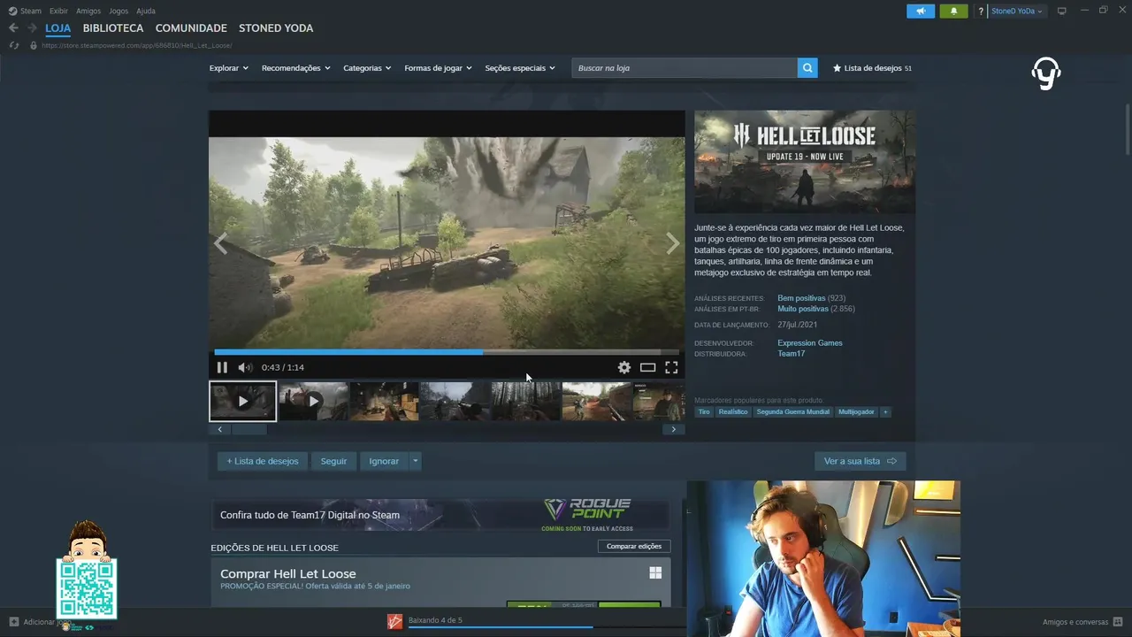Navigate back with the left arrow
Screen dimensions: 1132x637
coord(13,28)
